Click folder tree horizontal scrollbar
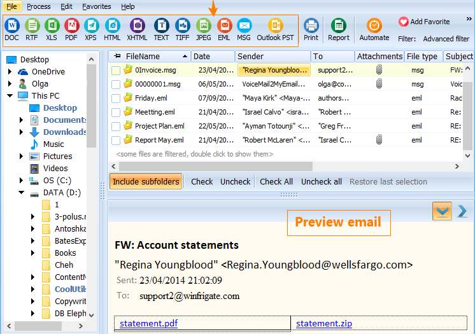 [38, 326]
